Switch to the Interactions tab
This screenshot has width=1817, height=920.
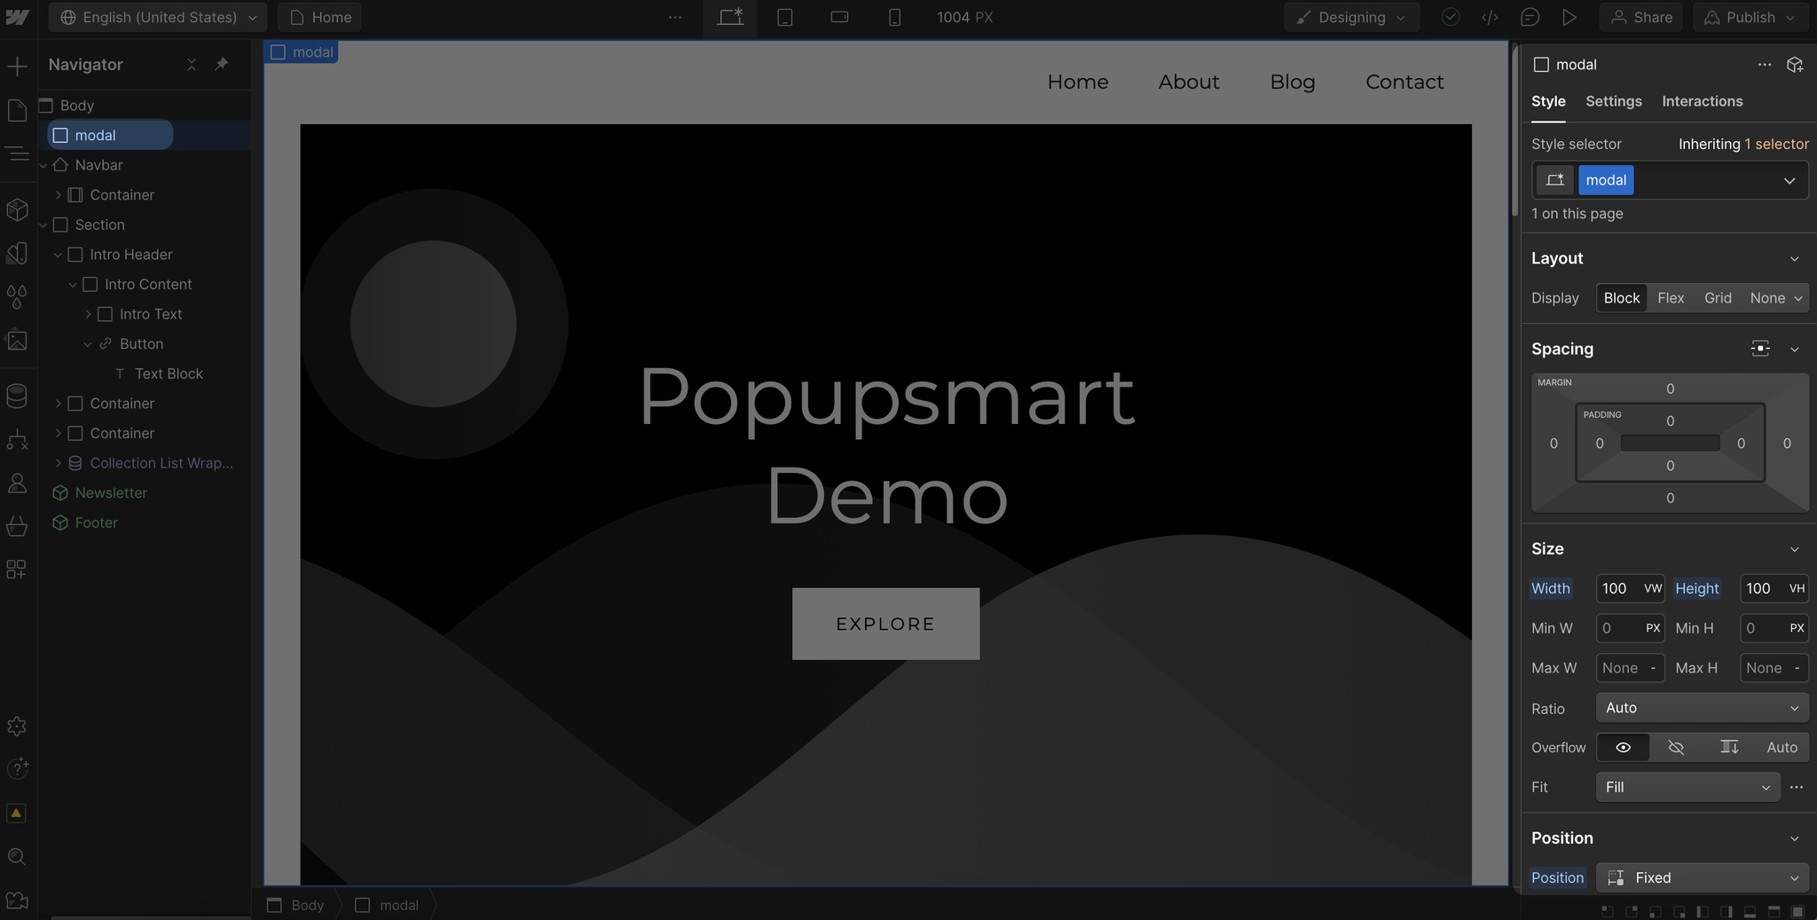(1702, 101)
